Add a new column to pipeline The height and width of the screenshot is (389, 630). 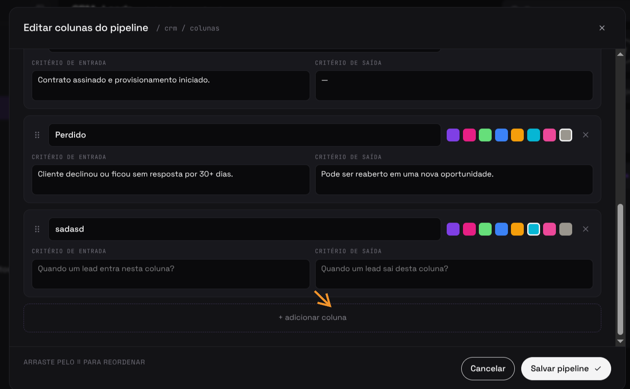312,318
